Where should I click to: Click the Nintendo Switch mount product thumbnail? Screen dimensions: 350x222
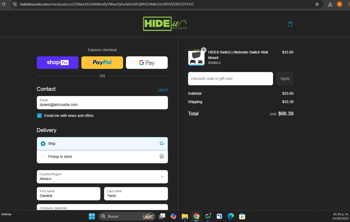pyautogui.click(x=196, y=57)
